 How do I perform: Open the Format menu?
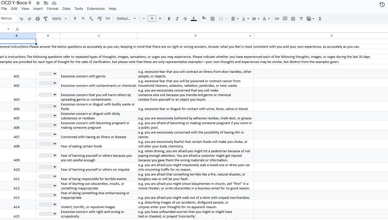pos(53,9)
